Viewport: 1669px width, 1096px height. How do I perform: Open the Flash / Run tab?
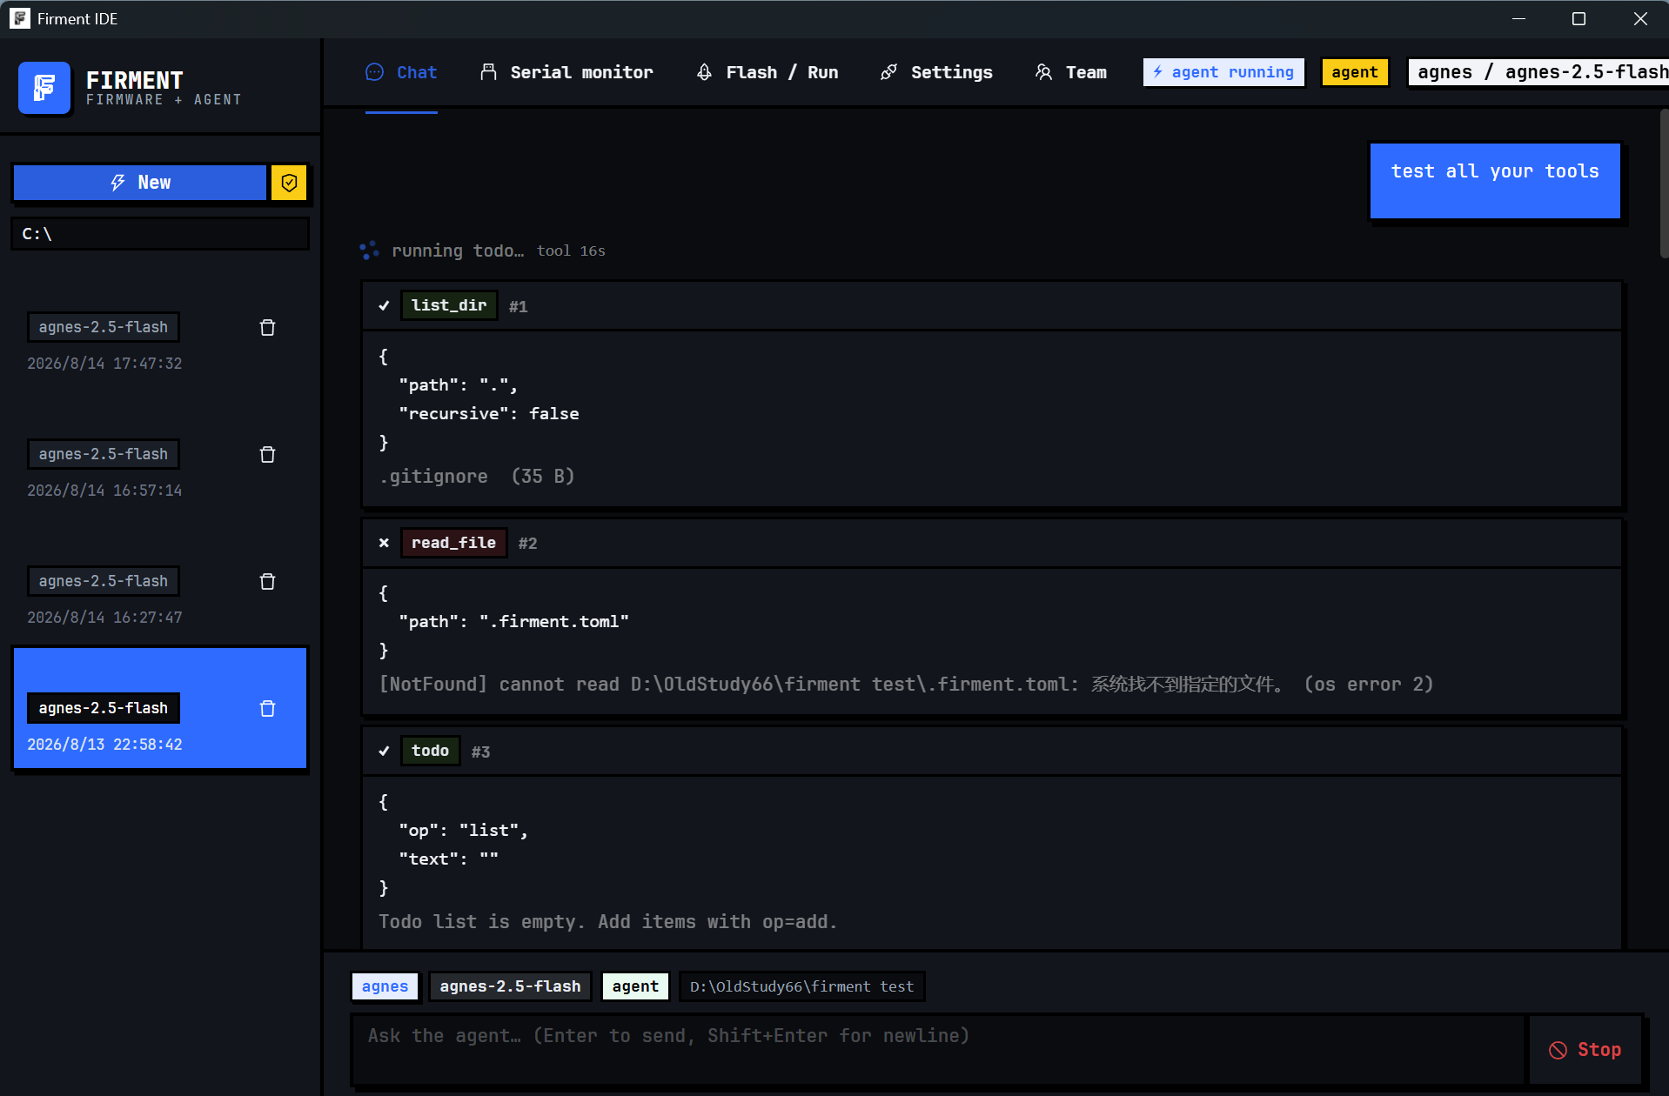tap(767, 72)
